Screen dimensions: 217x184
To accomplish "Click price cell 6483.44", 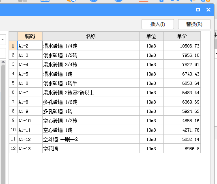I will click(x=182, y=92).
